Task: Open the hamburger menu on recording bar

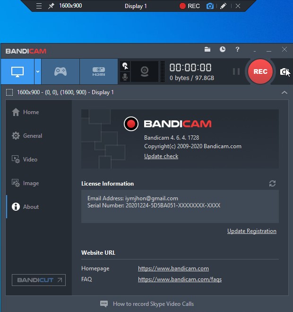Action: click(39, 6)
